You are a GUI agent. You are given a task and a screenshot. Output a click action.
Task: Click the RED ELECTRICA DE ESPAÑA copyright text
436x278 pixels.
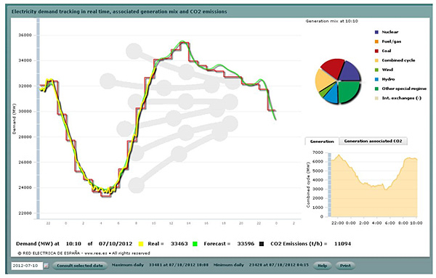tap(84, 253)
